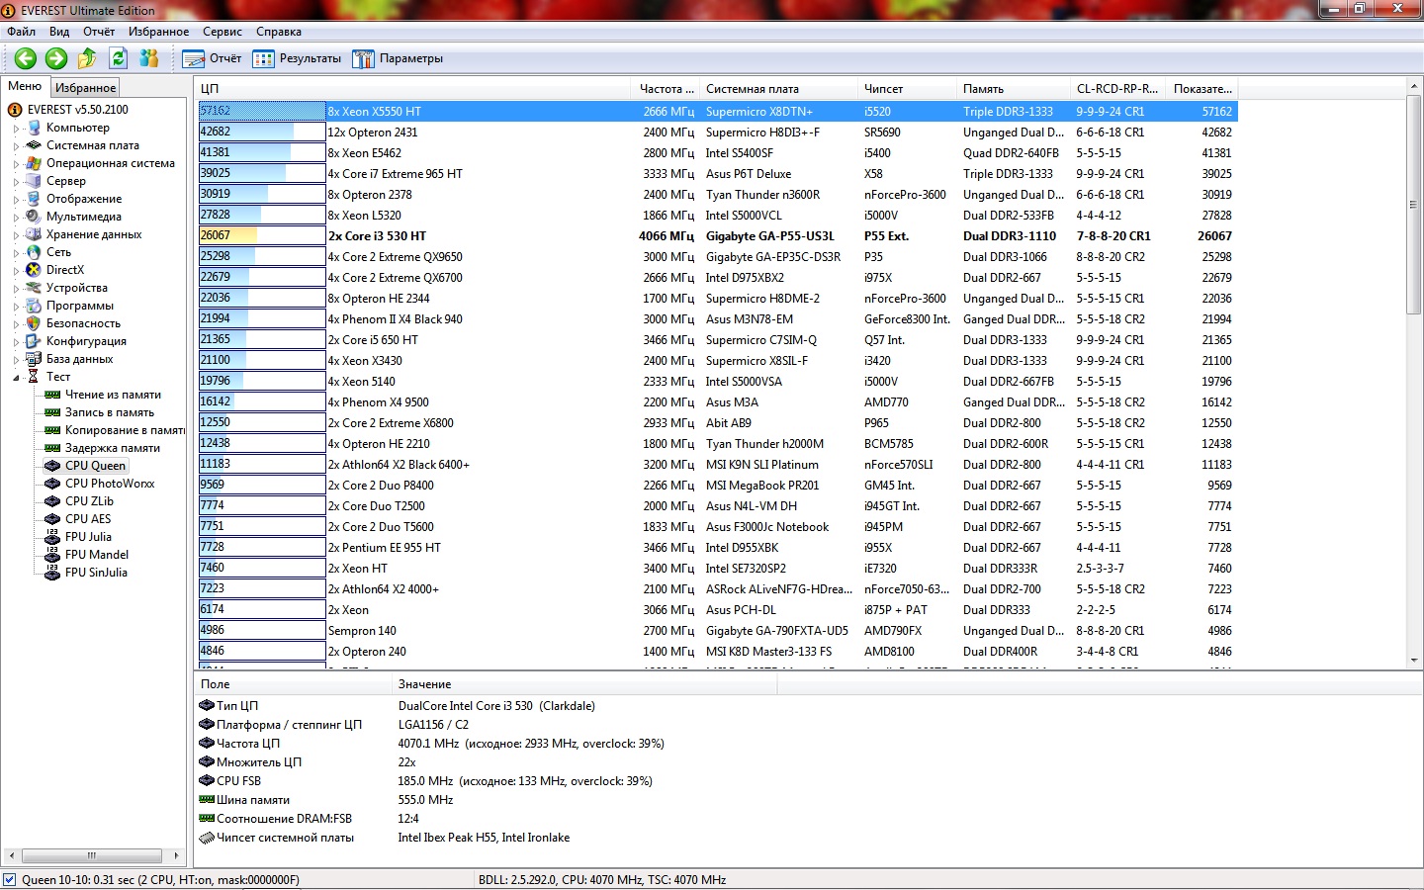
Task: Click the Up level arrow toolbar icon
Action: pyautogui.click(x=87, y=58)
